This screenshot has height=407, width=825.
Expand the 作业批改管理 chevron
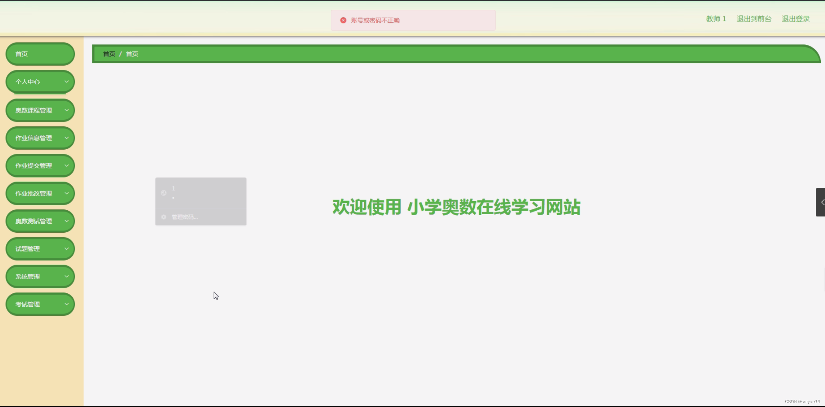67,193
